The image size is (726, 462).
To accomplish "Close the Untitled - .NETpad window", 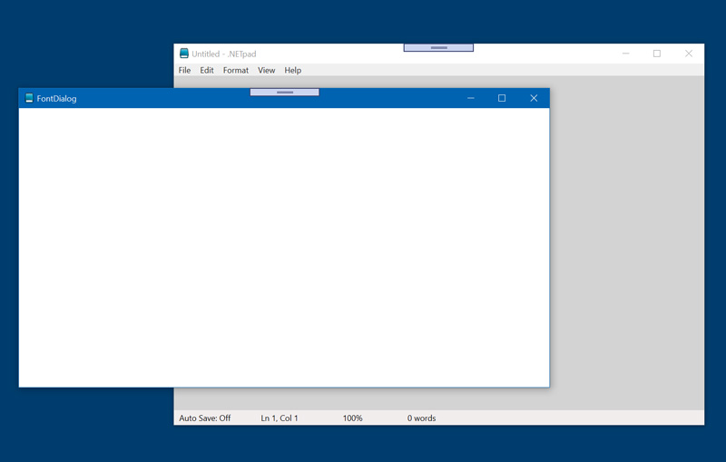I will [x=689, y=54].
